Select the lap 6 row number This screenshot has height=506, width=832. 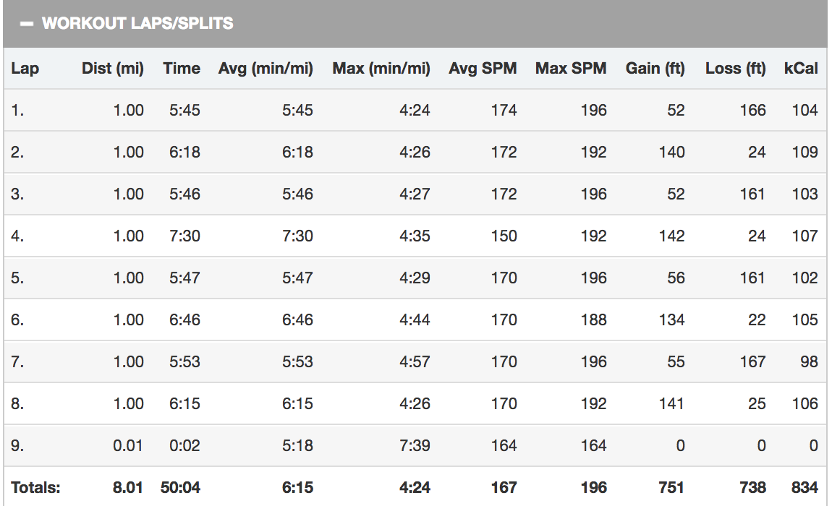(17, 320)
